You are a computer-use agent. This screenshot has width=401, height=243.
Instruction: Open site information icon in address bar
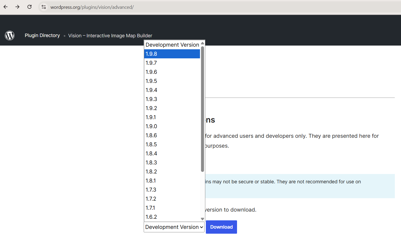(x=44, y=7)
